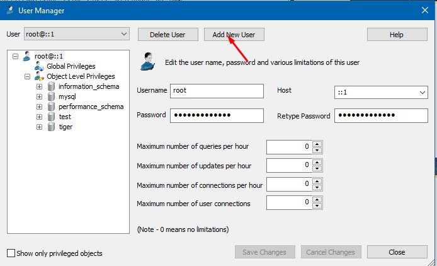The image size is (437, 266).
Task: Click the mysql database icon
Action: (51, 96)
